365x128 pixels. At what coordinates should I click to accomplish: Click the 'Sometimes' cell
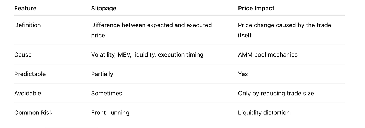[106, 94]
